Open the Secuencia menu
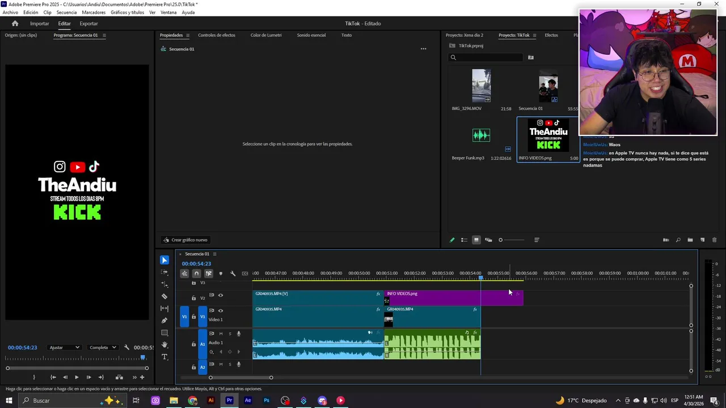The image size is (726, 408). pos(66,12)
